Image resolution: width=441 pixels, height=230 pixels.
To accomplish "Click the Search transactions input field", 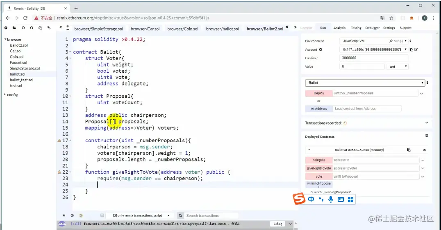I will 211,215.
